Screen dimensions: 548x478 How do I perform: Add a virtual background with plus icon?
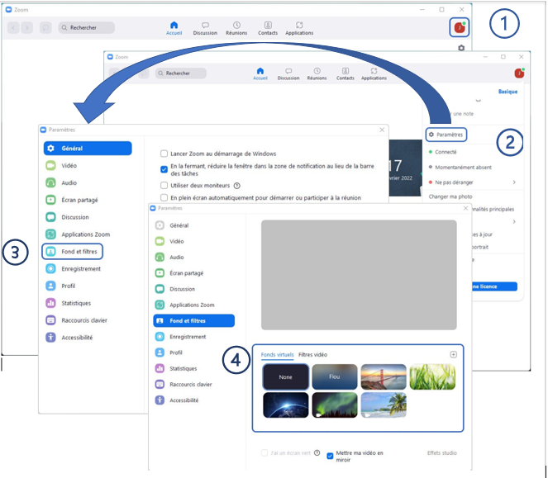click(x=453, y=355)
